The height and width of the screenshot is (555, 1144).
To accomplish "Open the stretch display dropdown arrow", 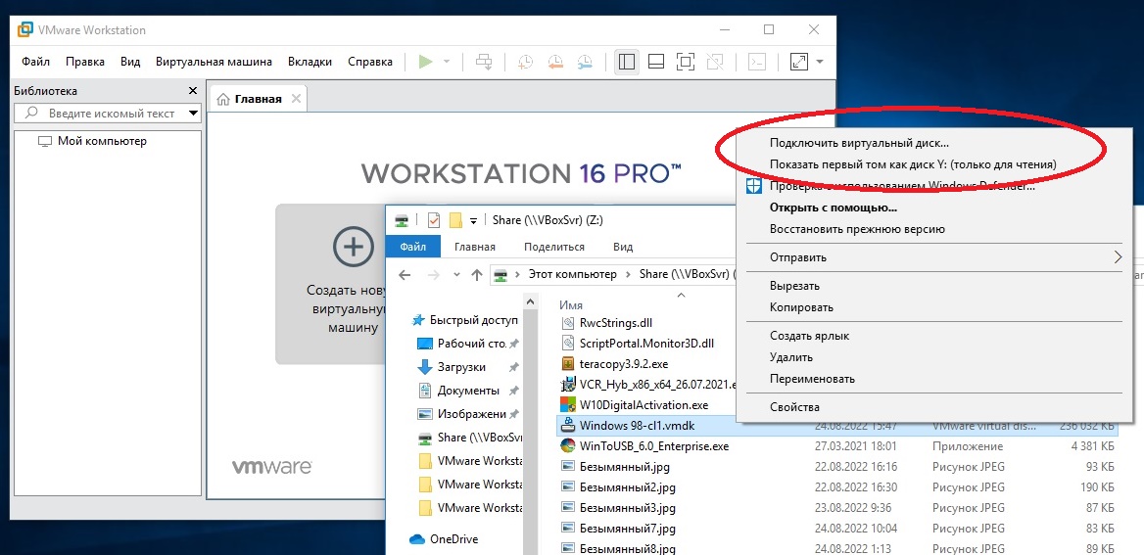I will coord(820,62).
